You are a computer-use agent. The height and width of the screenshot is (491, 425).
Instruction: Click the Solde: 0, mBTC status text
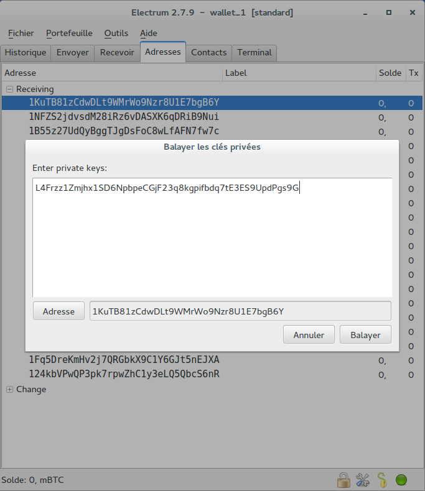click(32, 480)
